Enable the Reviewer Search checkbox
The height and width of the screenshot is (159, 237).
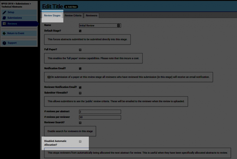pos(80,123)
